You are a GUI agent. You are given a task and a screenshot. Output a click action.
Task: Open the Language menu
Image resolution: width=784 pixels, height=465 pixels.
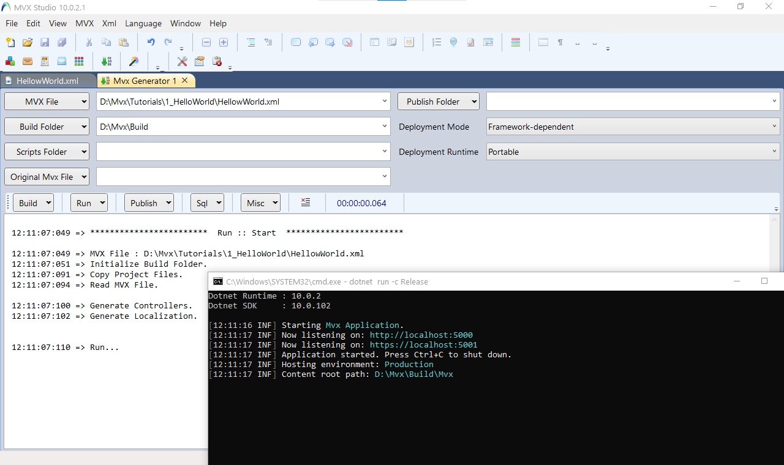[x=143, y=23]
